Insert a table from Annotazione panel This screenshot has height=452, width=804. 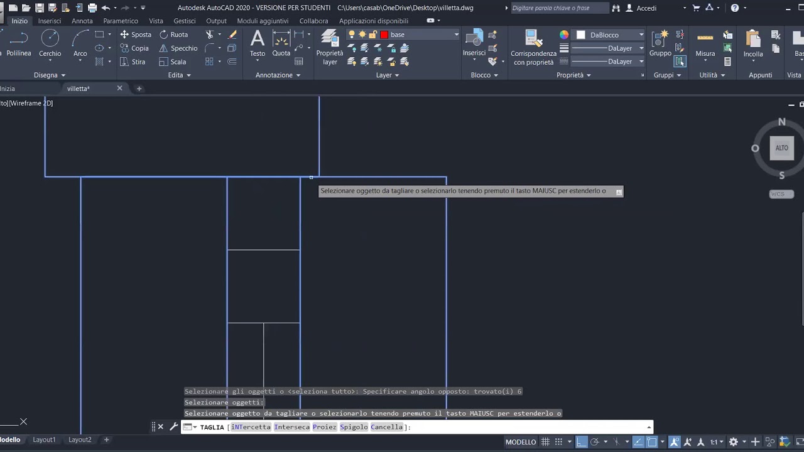(299, 62)
